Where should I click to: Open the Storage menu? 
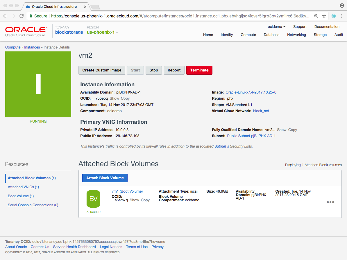pyautogui.click(x=320, y=35)
